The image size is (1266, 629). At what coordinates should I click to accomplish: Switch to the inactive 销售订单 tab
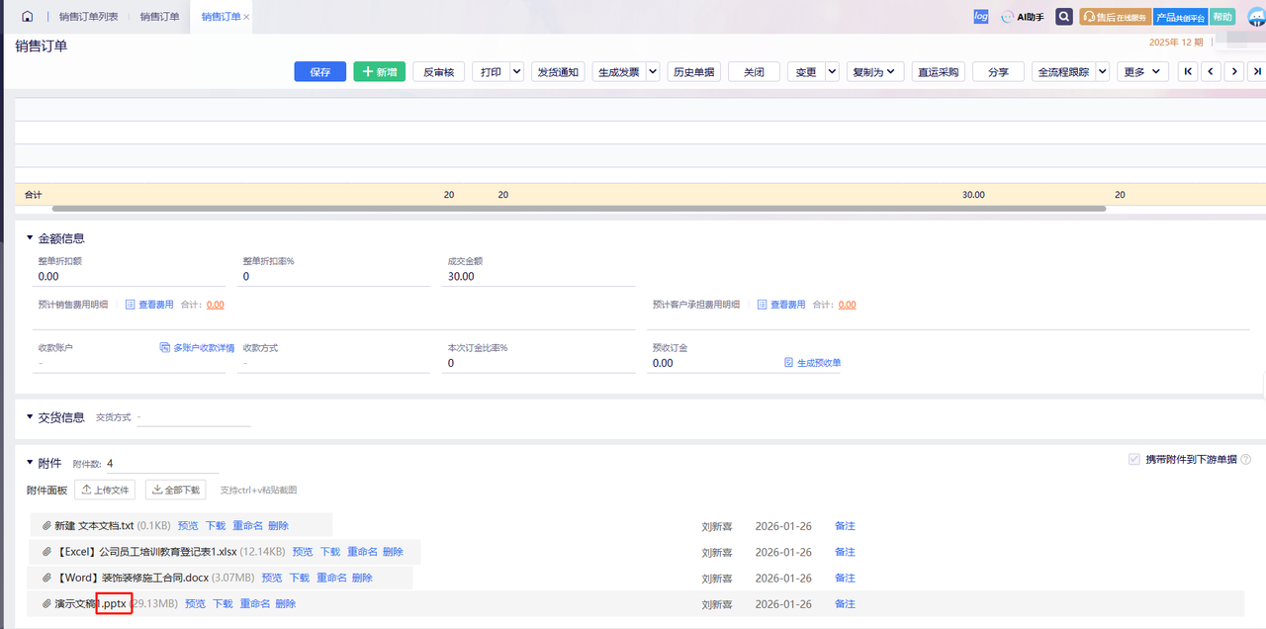(x=159, y=17)
